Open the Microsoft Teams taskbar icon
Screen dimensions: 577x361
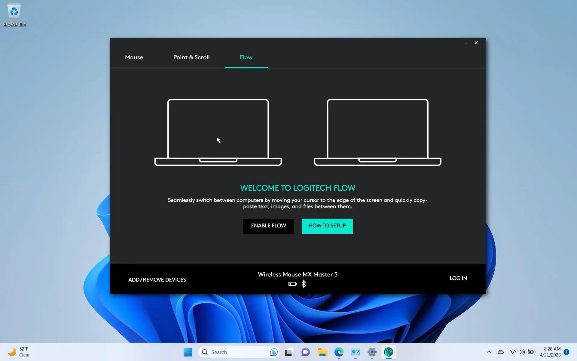coord(305,352)
